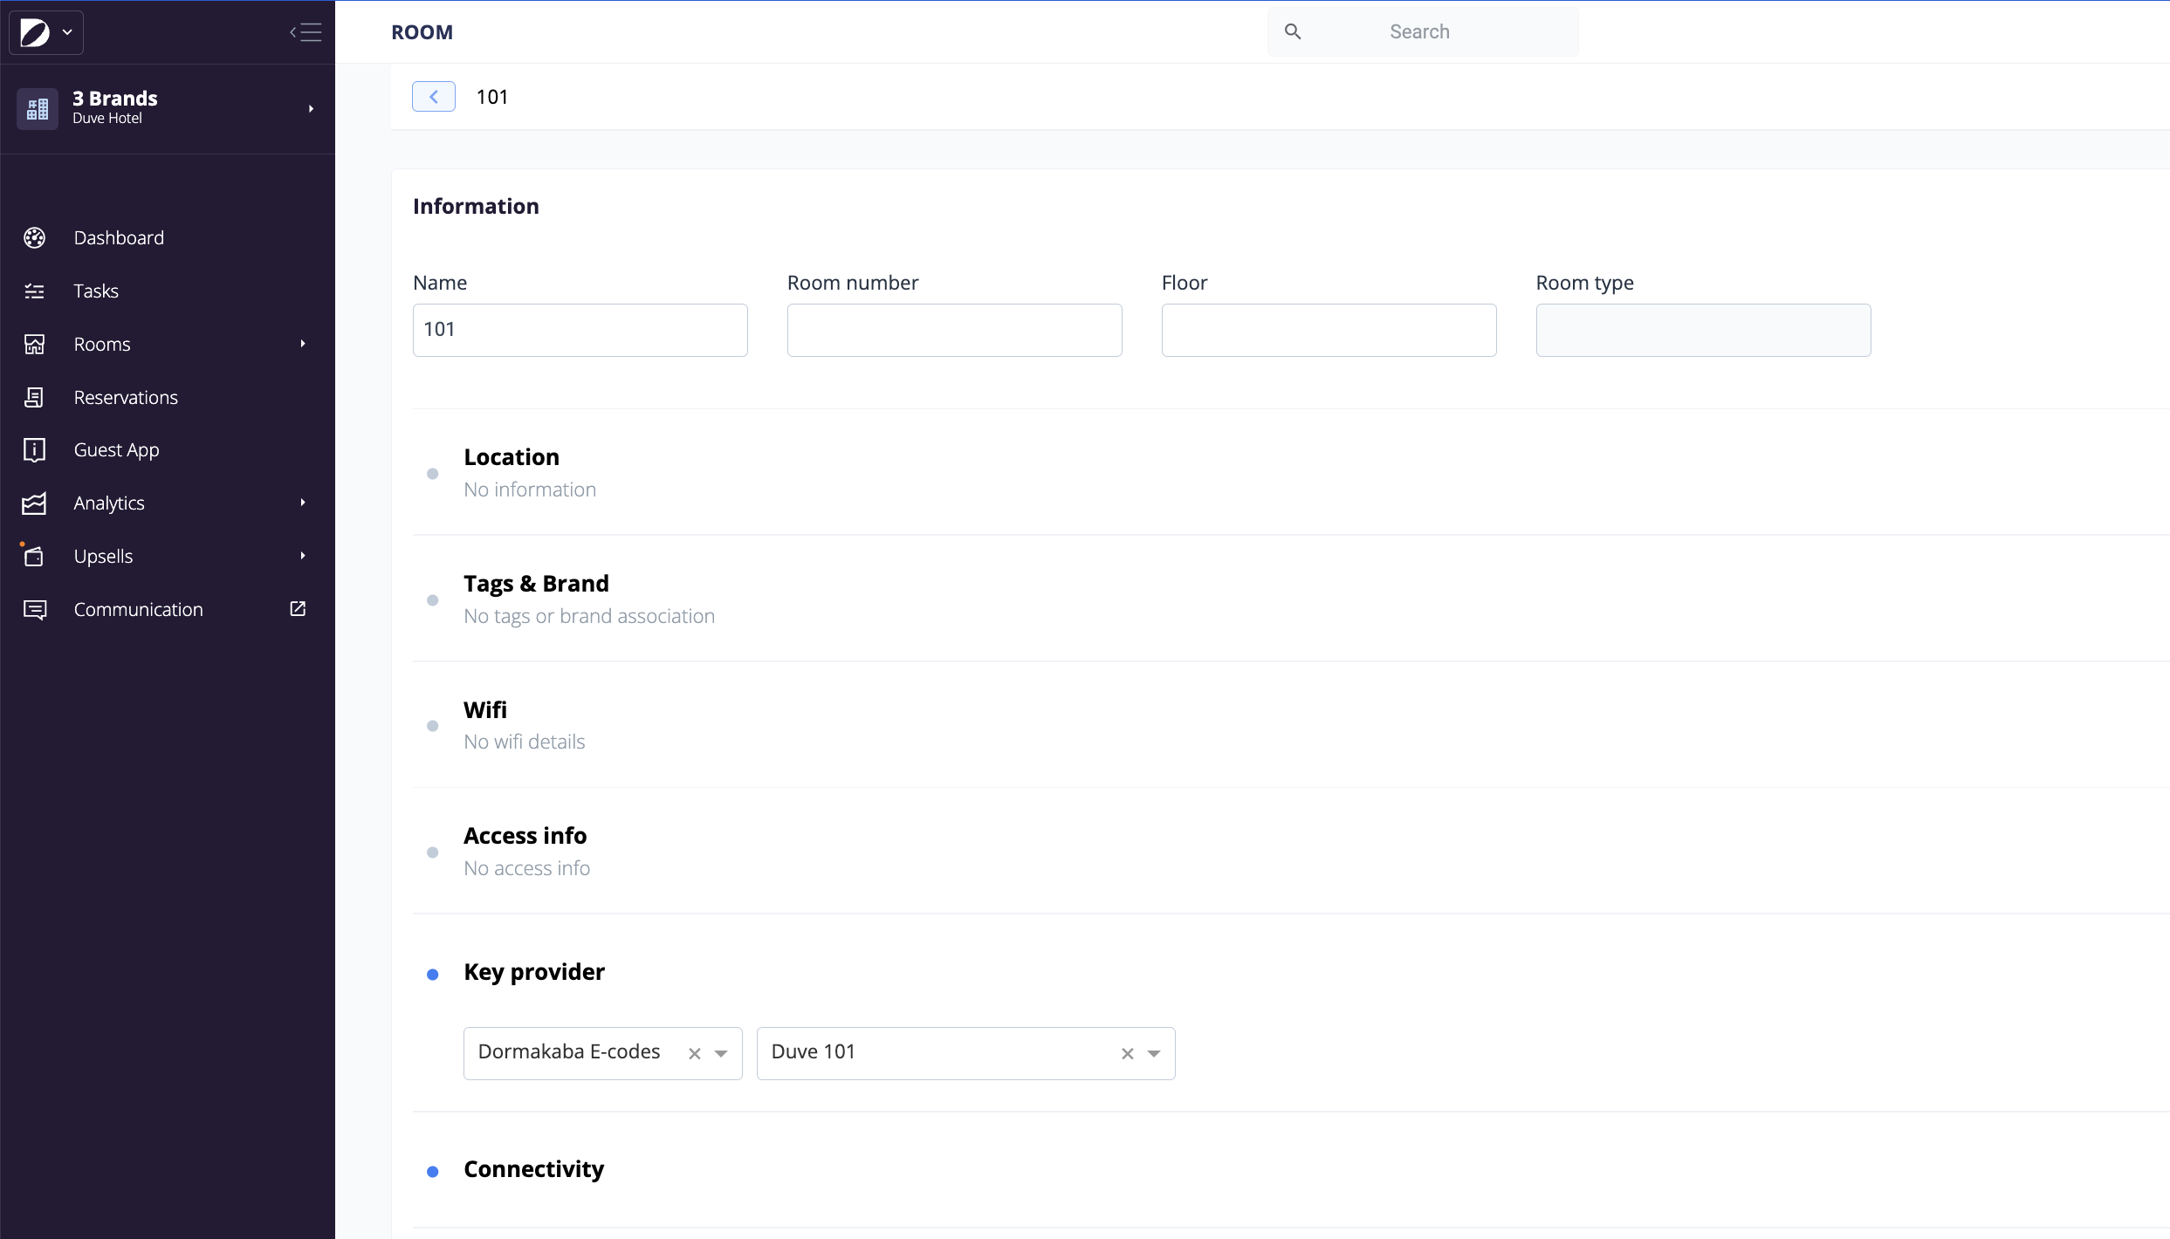Click the Communication chat icon

(34, 609)
